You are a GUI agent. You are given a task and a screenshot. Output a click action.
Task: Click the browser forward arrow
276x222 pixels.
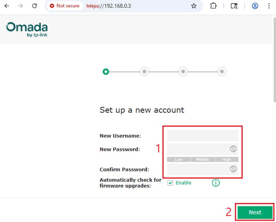pyautogui.click(x=21, y=6)
